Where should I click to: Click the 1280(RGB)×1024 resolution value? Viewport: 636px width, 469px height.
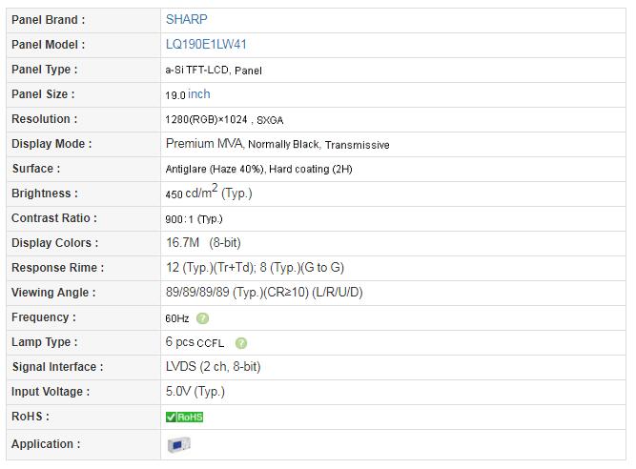pos(207,119)
